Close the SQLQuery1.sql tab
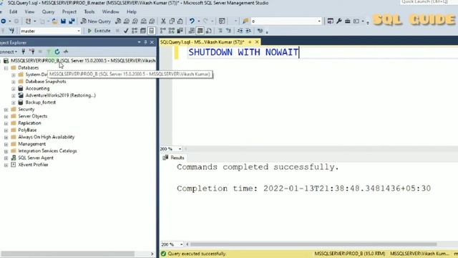Screen dimensions: 458x258 click(257, 42)
